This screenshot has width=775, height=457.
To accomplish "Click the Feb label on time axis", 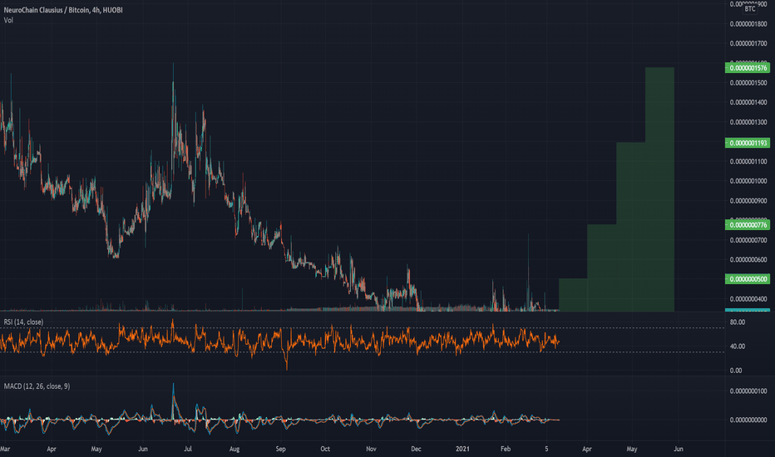I will [x=505, y=449].
